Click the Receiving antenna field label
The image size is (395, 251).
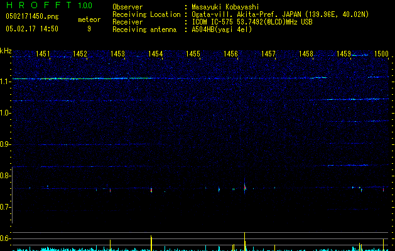click(144, 29)
